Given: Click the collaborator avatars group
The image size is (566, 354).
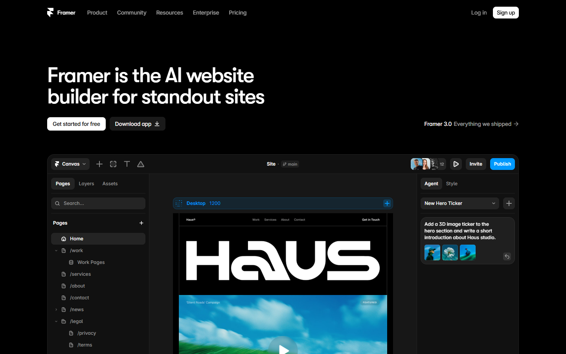Looking at the screenshot, I should 428,164.
